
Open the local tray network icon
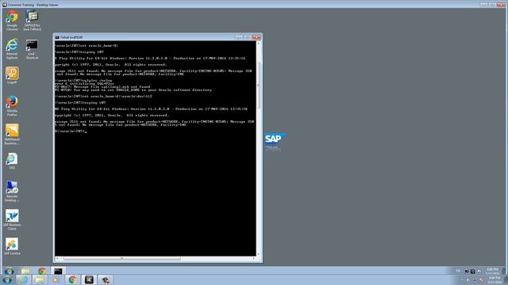pyautogui.click(x=475, y=280)
